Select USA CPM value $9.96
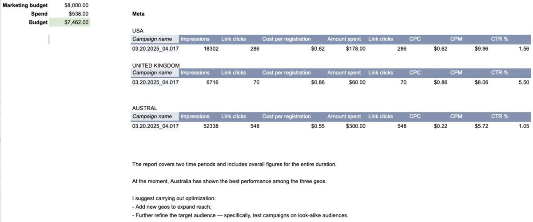533x222 pixels. [x=481, y=48]
